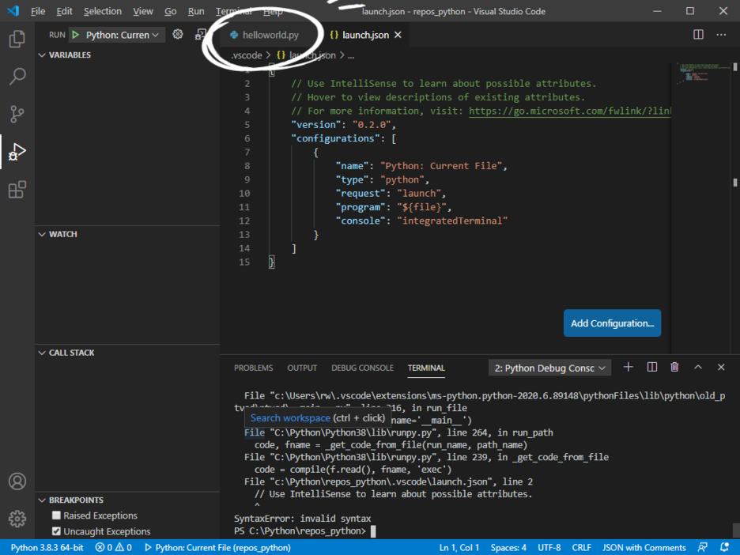The image size is (740, 555).
Task: Open the Search view in activity bar
Action: point(17,76)
